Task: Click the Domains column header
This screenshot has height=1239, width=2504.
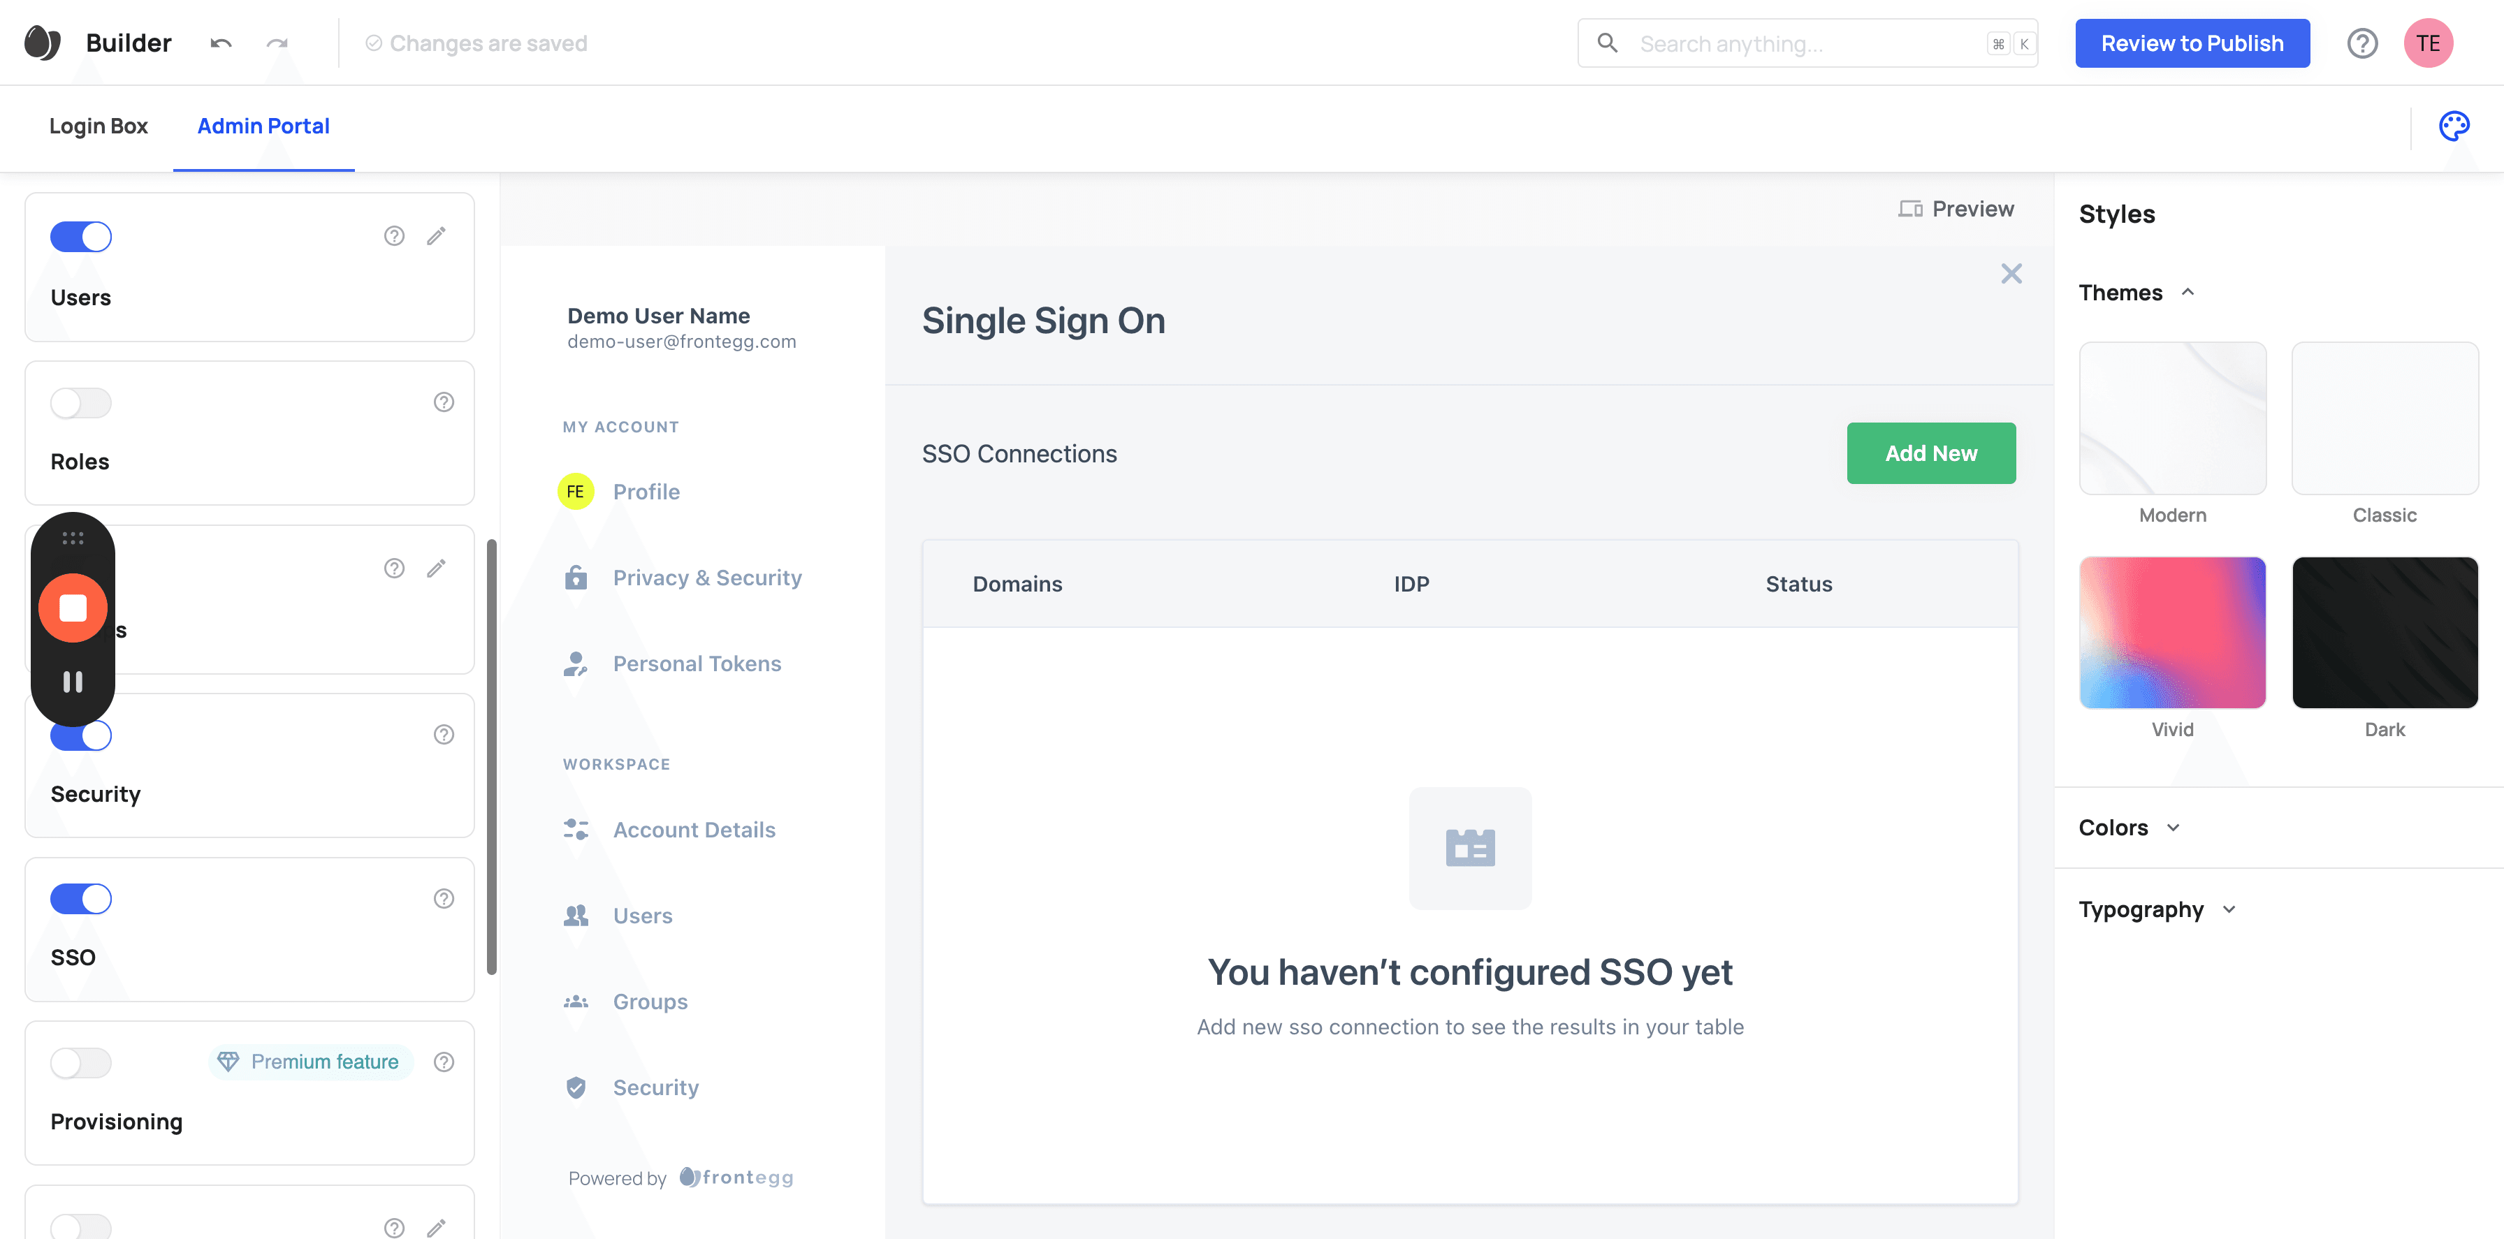Action: click(x=1017, y=583)
